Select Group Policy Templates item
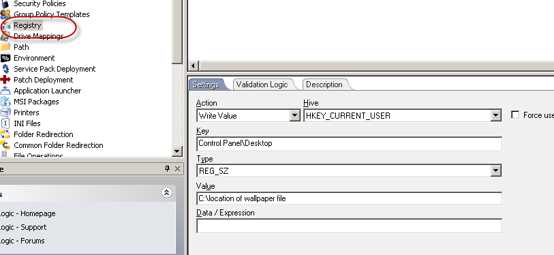The width and height of the screenshot is (554, 255). coord(52,14)
